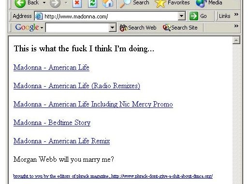Click the green Refresh page icon
The height and width of the screenshot is (184, 248).
click(93, 3)
